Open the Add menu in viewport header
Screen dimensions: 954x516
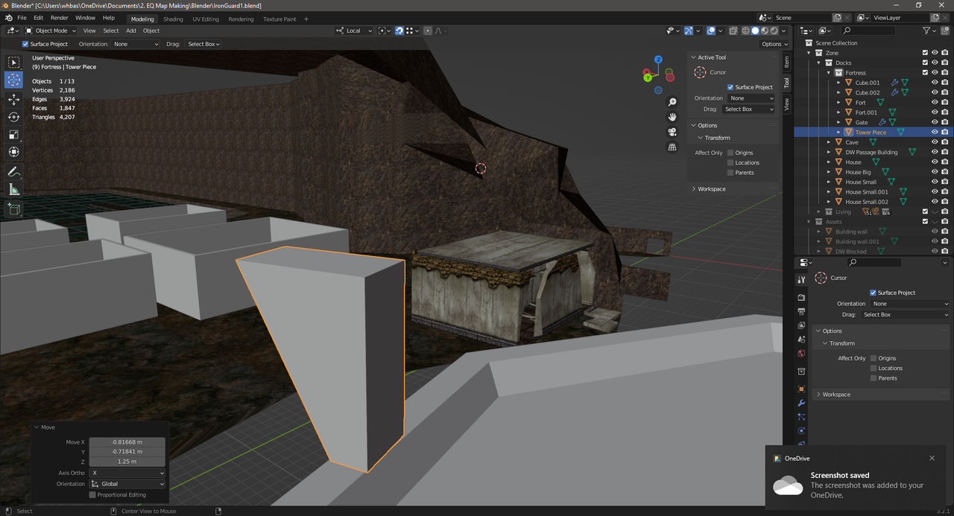131,31
